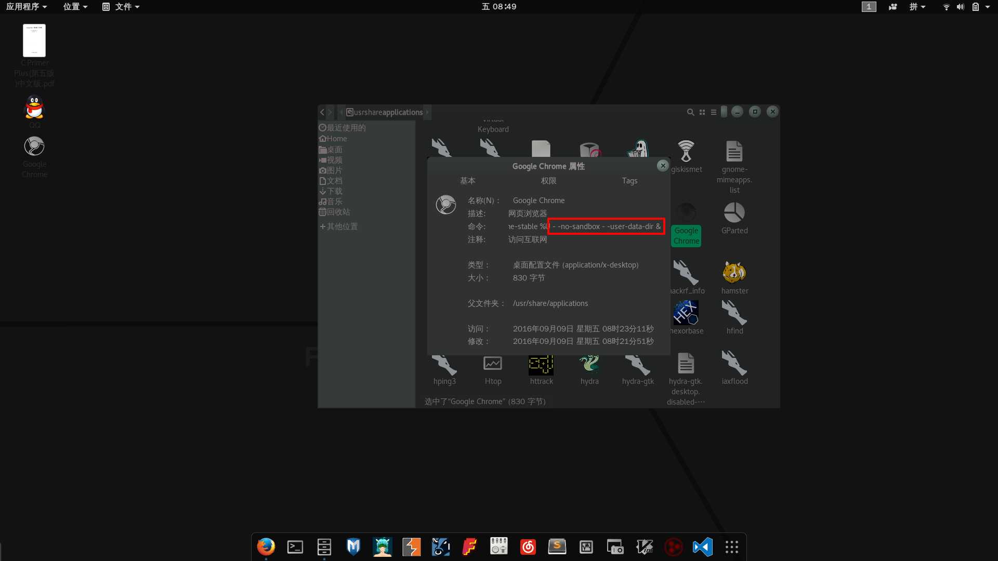
Task: Click 其他位置 in sidebar
Action: [x=339, y=226]
